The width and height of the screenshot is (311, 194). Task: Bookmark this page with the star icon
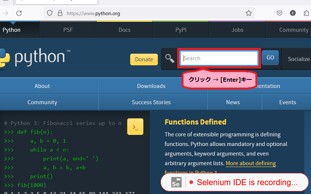tap(248, 13)
